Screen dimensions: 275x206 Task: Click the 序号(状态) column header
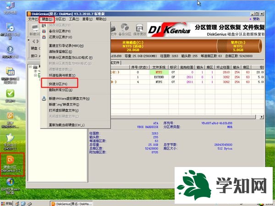point(140,67)
